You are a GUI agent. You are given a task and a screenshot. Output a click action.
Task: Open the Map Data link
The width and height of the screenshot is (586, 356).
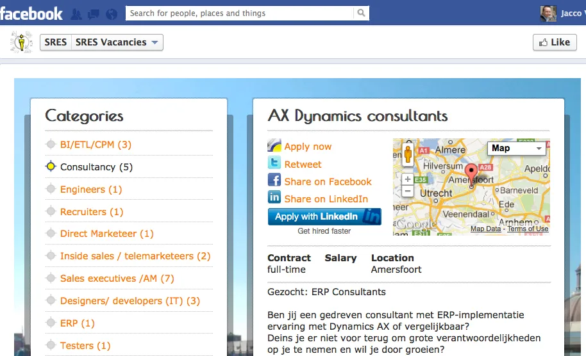click(x=485, y=229)
